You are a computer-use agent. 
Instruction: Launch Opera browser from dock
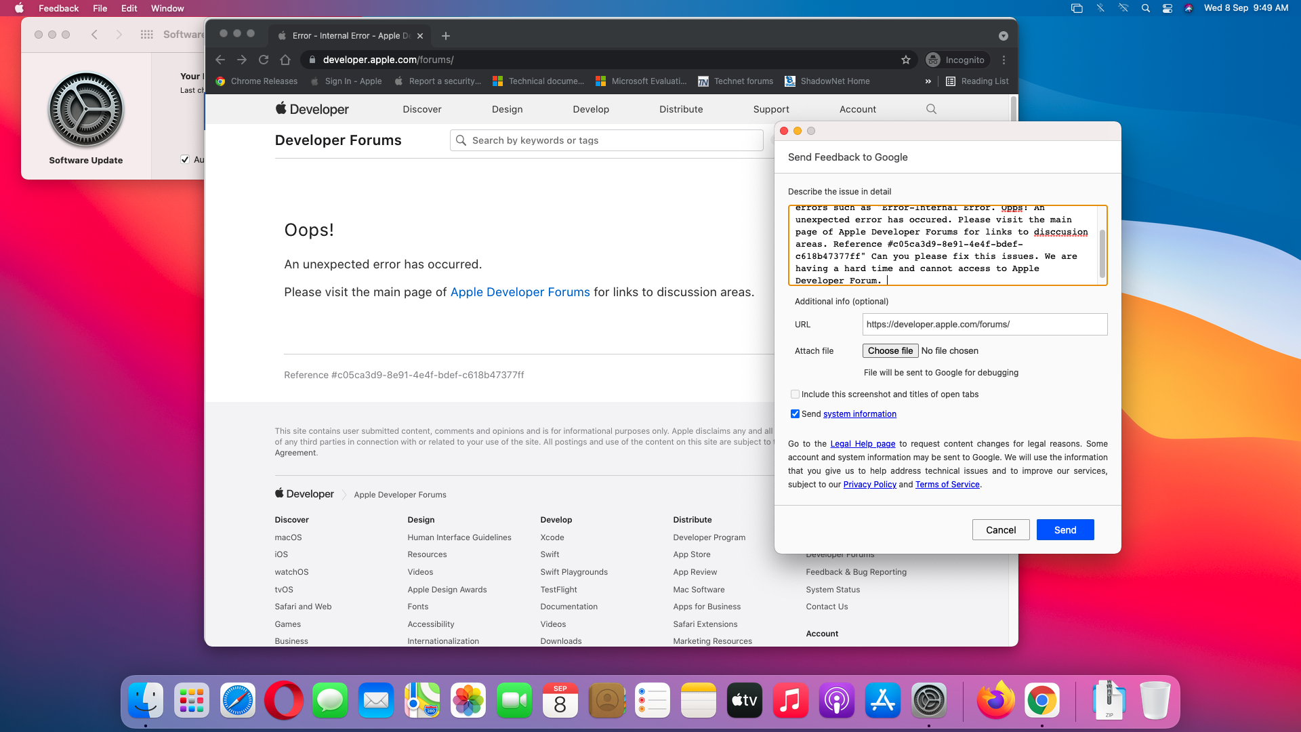tap(284, 701)
